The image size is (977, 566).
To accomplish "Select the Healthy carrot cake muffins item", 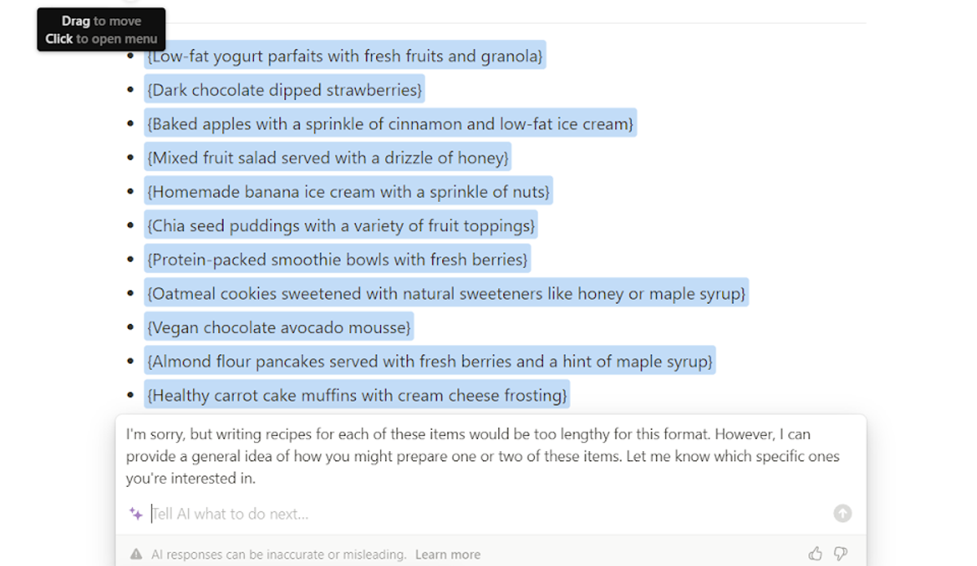I will [357, 396].
